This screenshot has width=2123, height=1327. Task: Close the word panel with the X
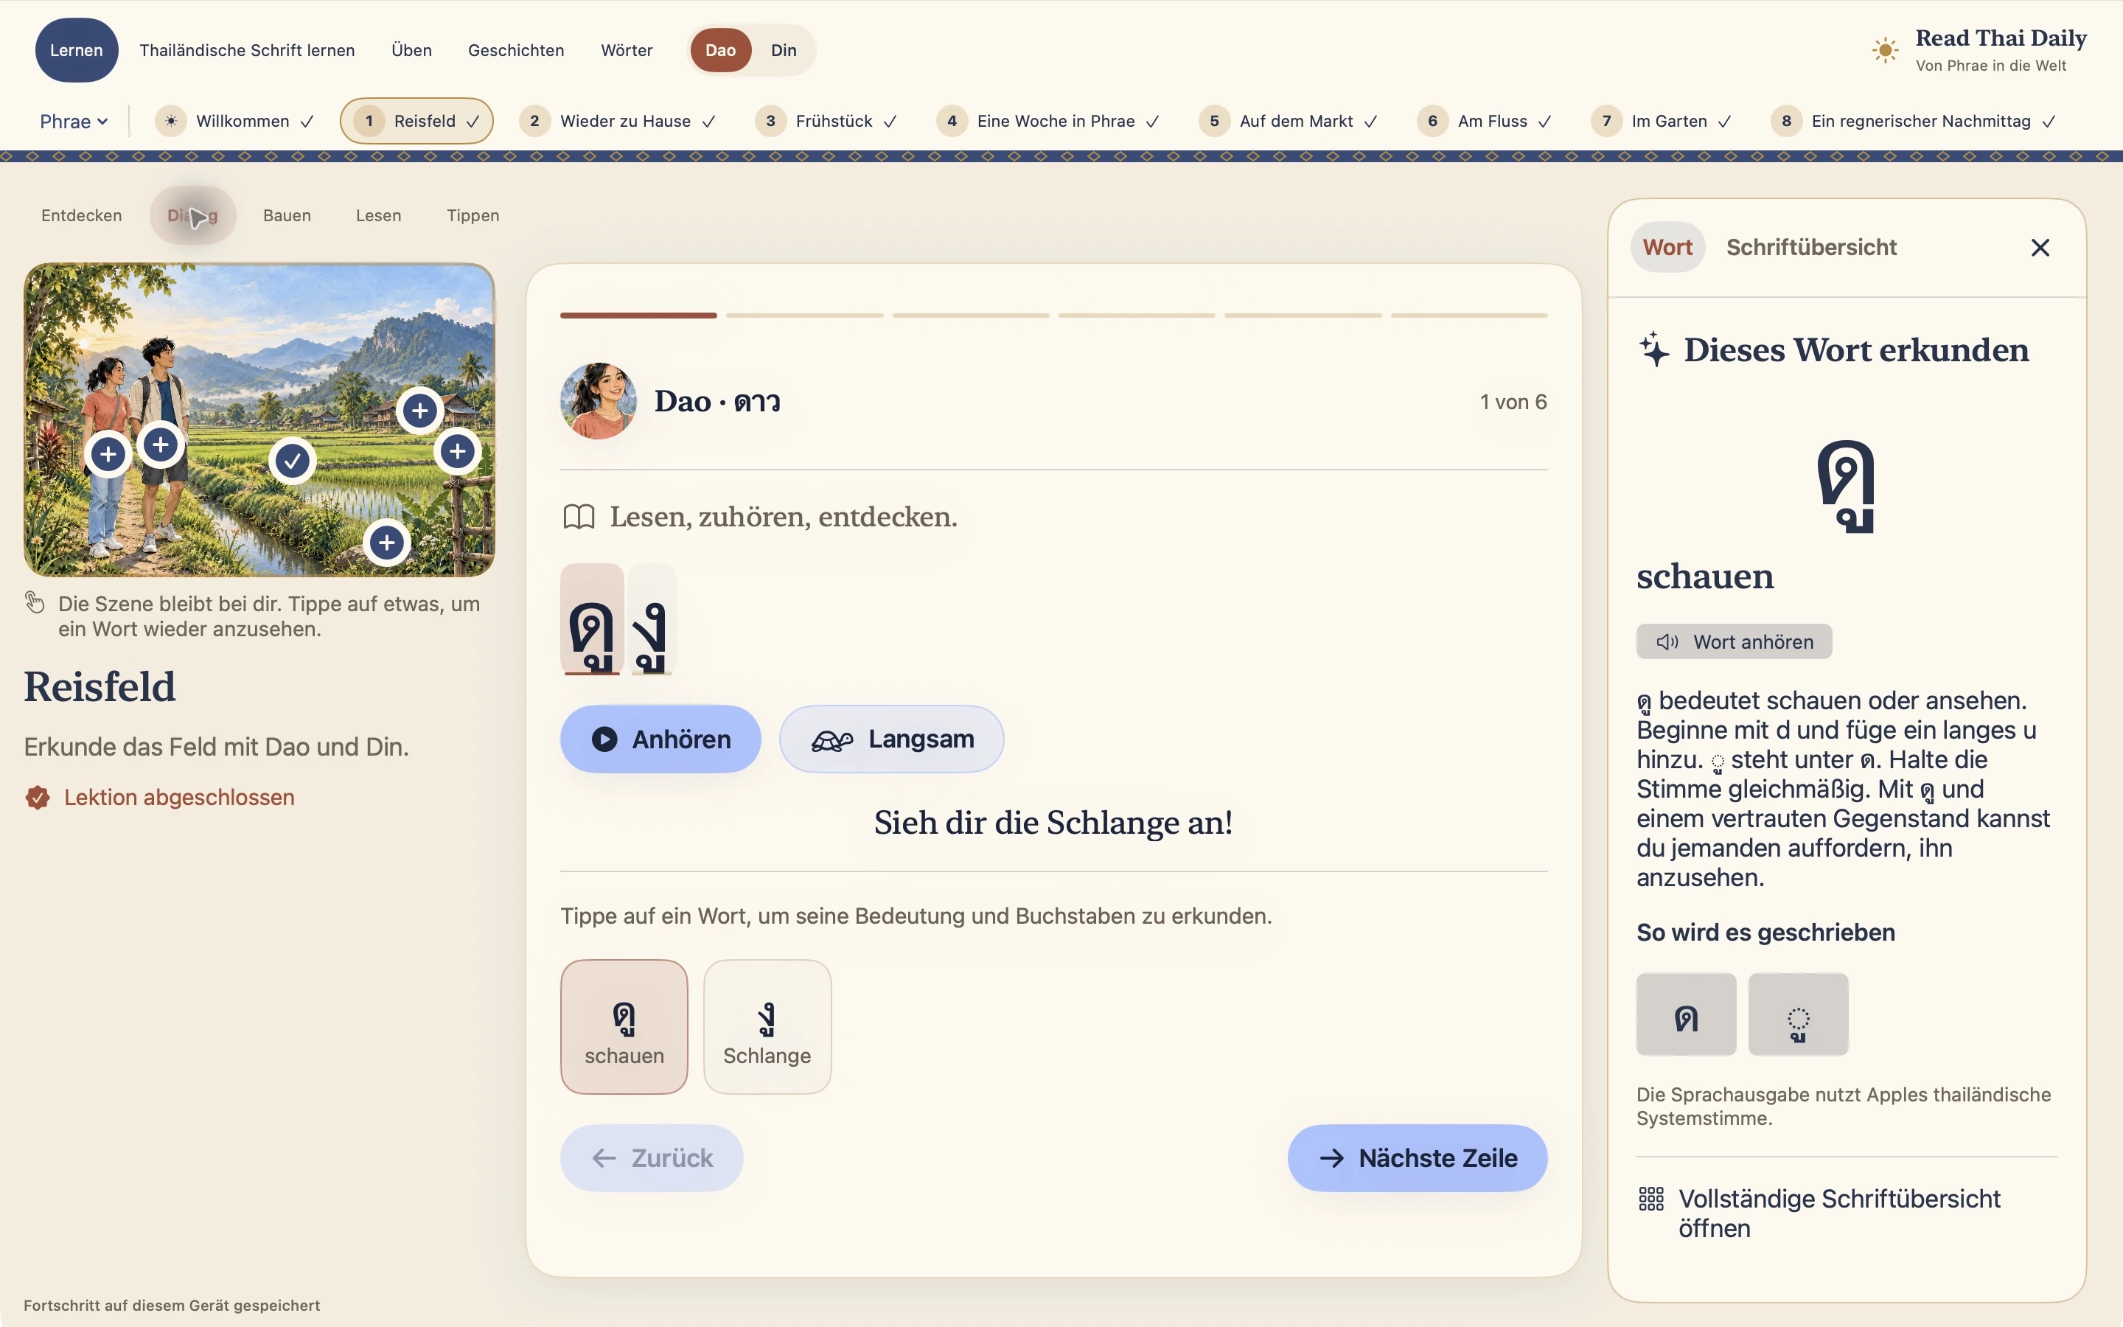(x=2040, y=248)
